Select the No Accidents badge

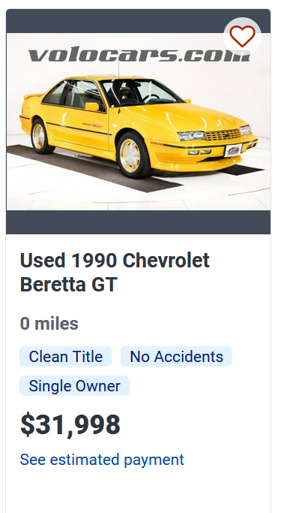pos(176,357)
